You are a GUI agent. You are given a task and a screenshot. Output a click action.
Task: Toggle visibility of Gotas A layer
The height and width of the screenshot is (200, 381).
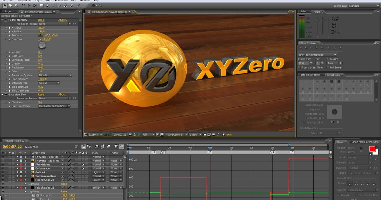pos(3,172)
